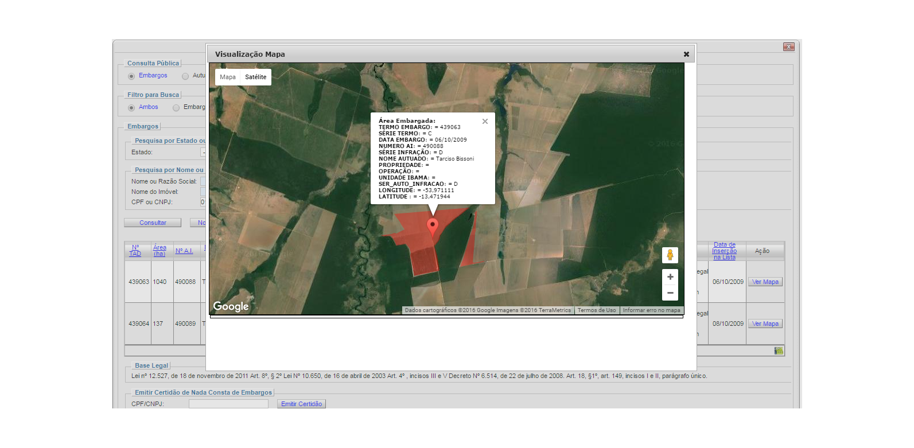914x448 pixels.
Task: Close the Visualização Mapa dialog
Action: pos(686,54)
